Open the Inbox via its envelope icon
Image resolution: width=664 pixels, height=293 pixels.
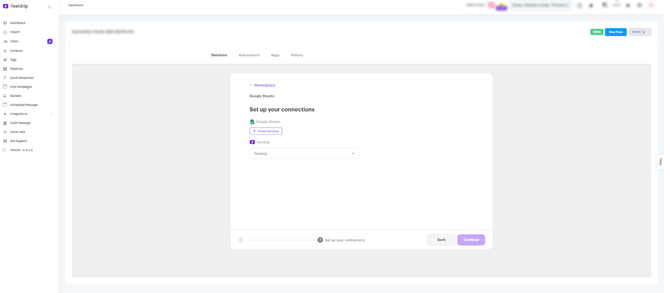(5, 41)
